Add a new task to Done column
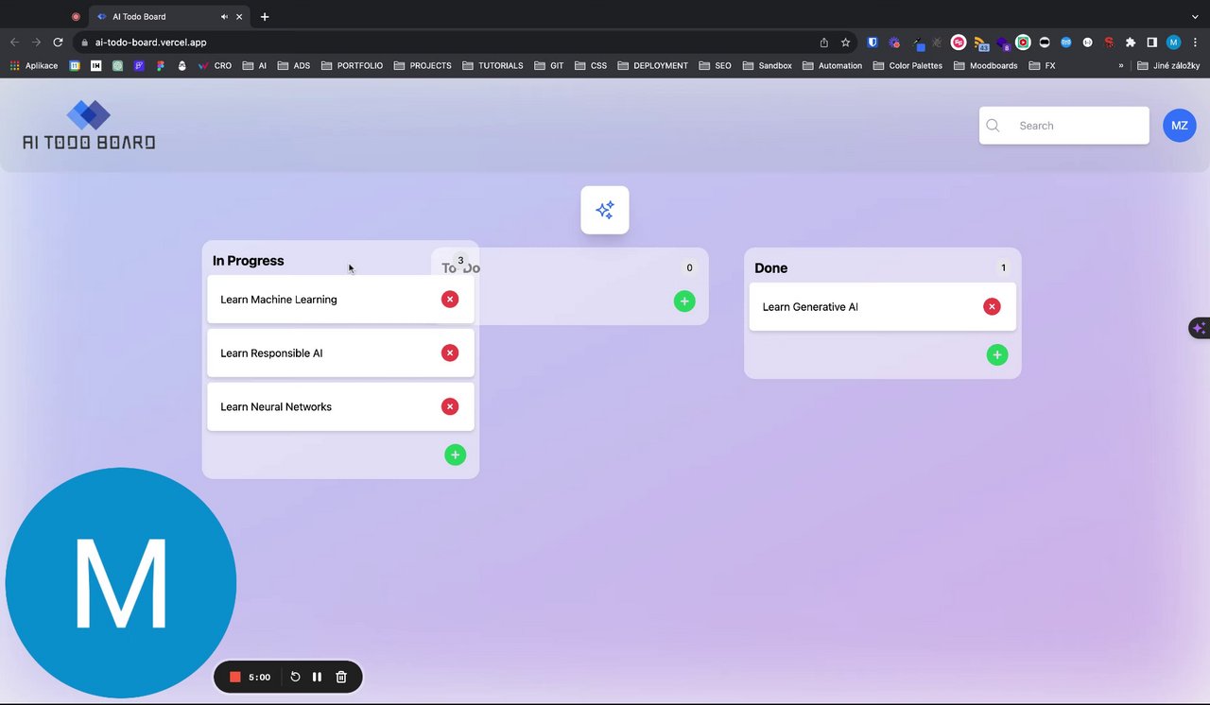Screen dimensions: 1210x705 coord(997,354)
